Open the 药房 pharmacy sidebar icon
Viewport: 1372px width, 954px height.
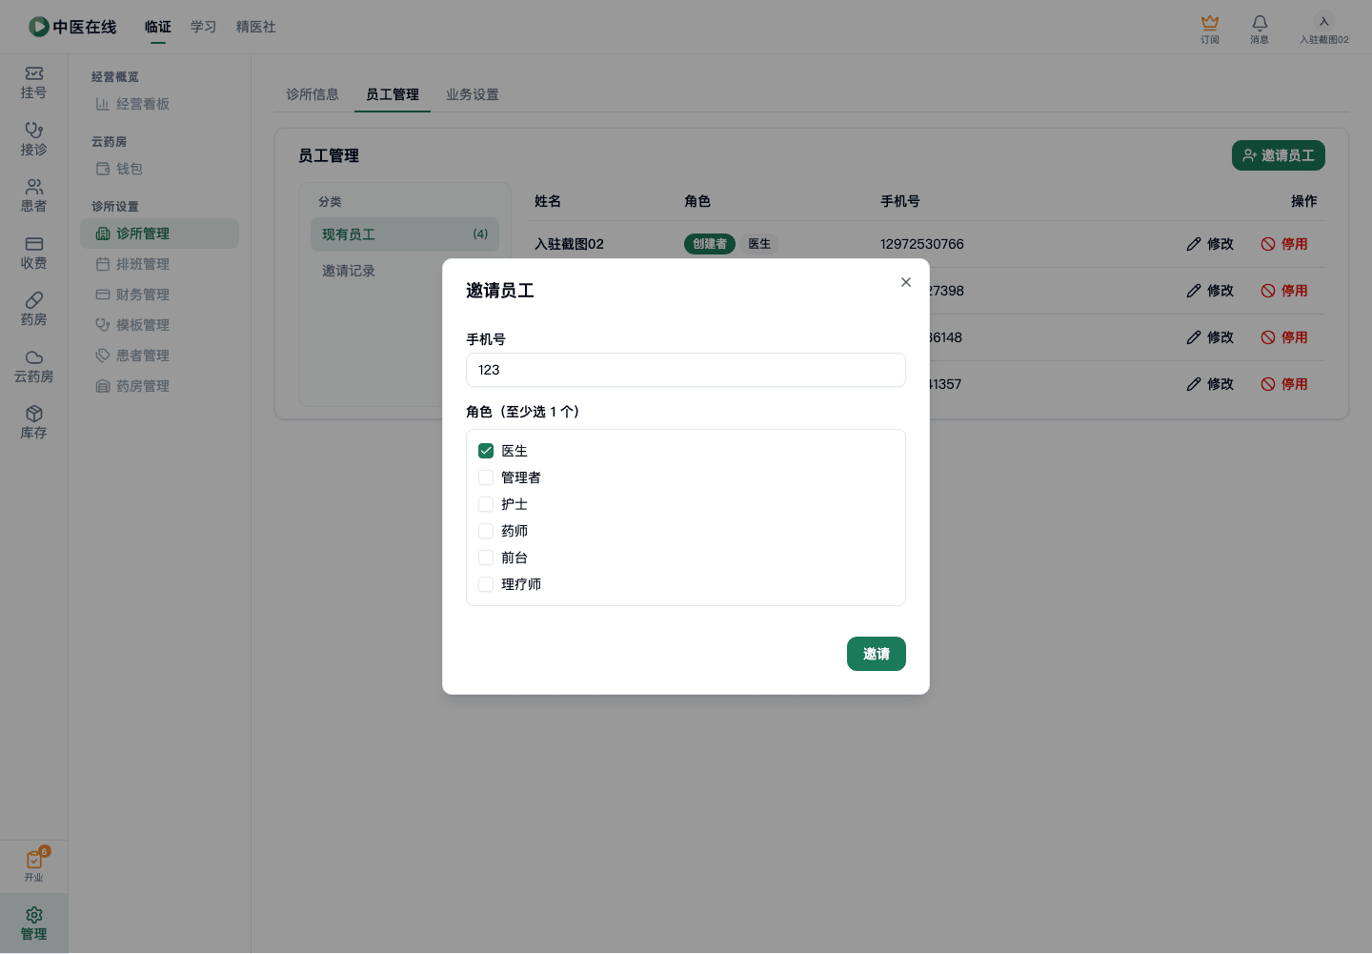(33, 309)
